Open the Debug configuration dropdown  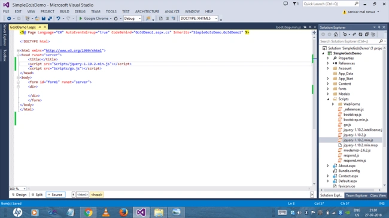point(132,19)
